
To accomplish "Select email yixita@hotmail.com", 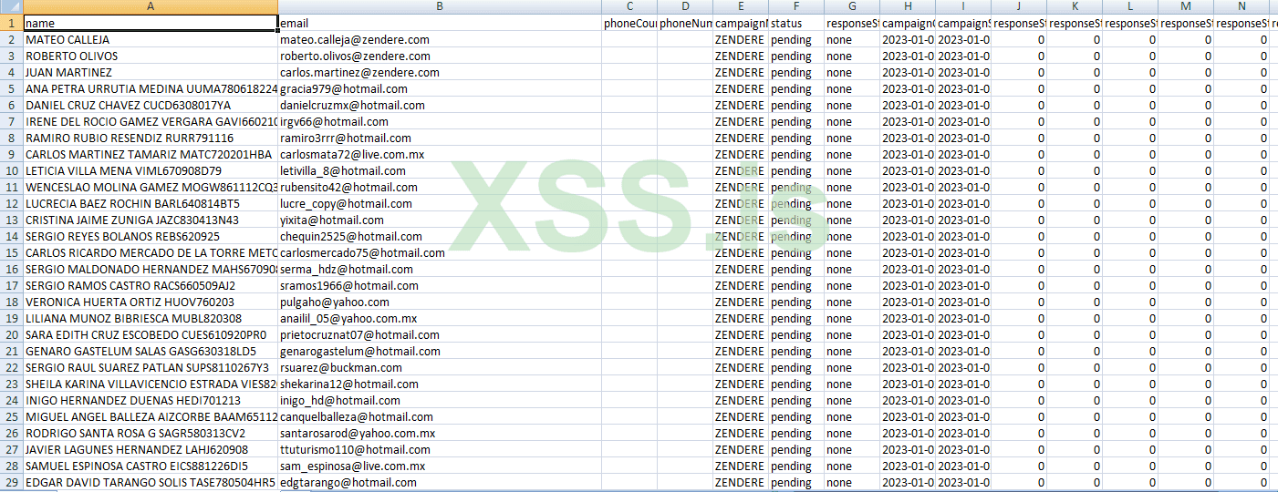I will pyautogui.click(x=440, y=220).
